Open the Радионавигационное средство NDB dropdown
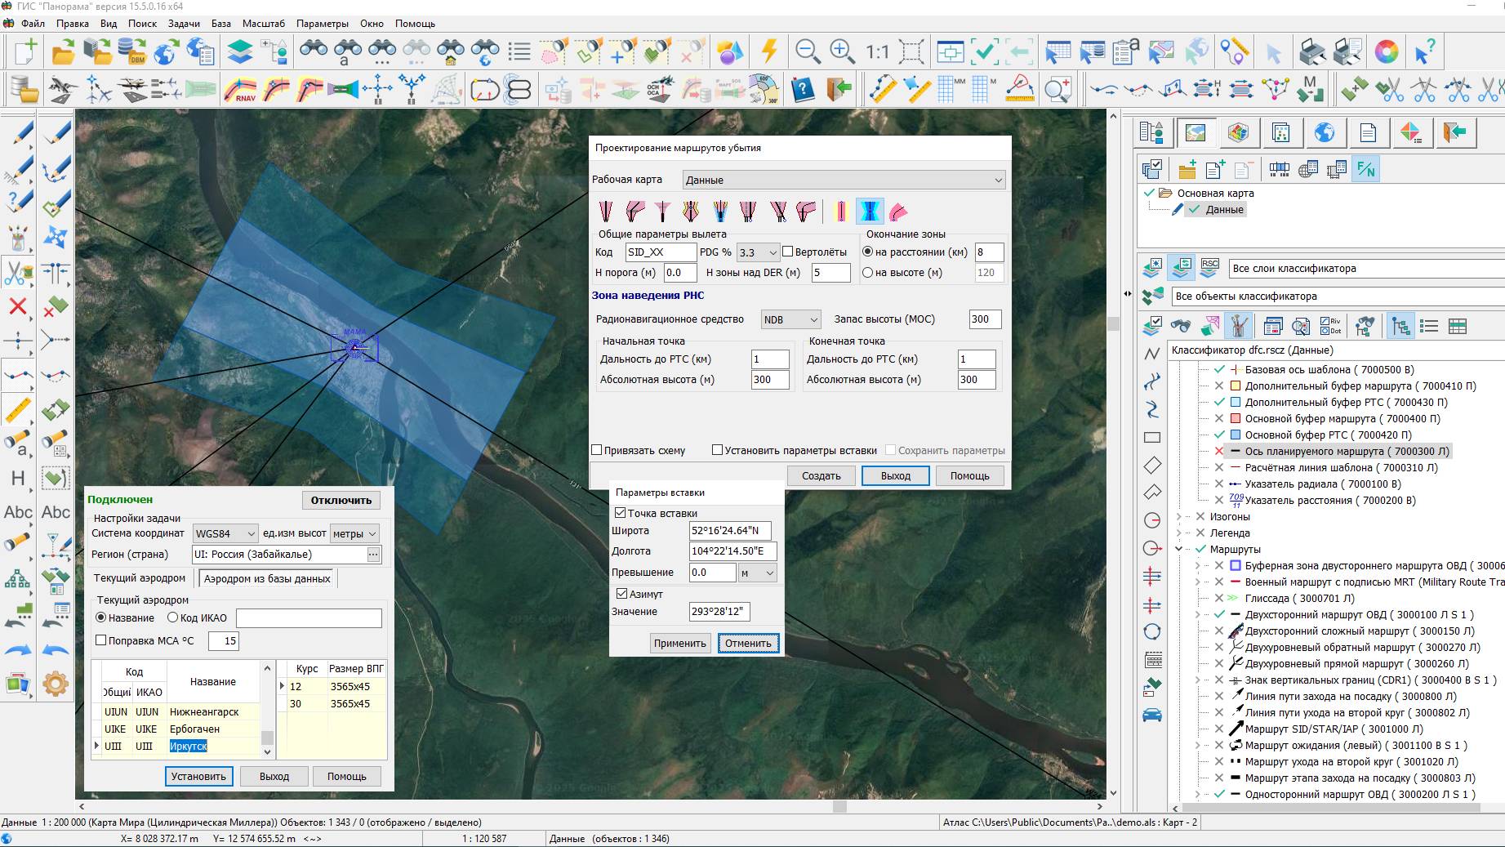The image size is (1505, 847). tap(790, 319)
